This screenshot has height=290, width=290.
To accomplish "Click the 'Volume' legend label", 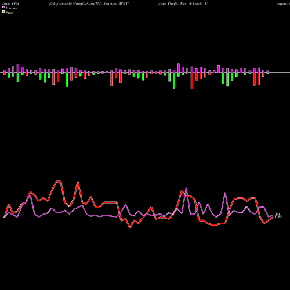I will (11, 8).
